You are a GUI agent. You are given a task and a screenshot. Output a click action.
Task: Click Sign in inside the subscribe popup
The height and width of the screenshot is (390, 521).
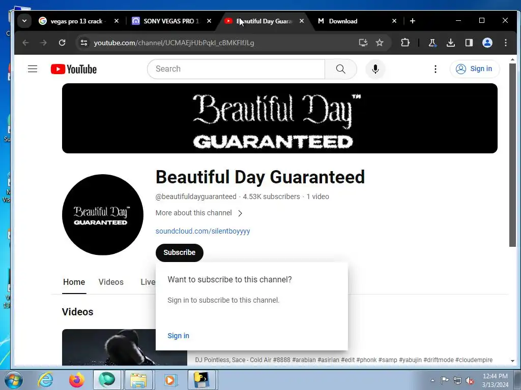[179, 336]
